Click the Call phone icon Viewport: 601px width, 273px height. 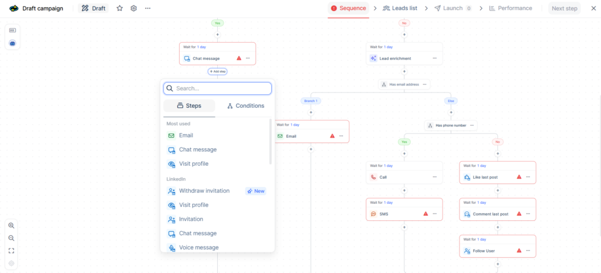pyautogui.click(x=373, y=177)
